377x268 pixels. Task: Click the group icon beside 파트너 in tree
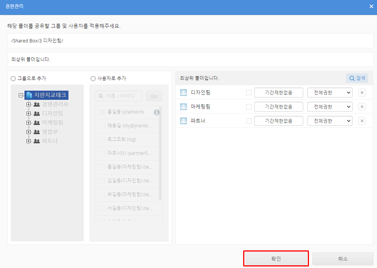pyautogui.click(x=37, y=141)
